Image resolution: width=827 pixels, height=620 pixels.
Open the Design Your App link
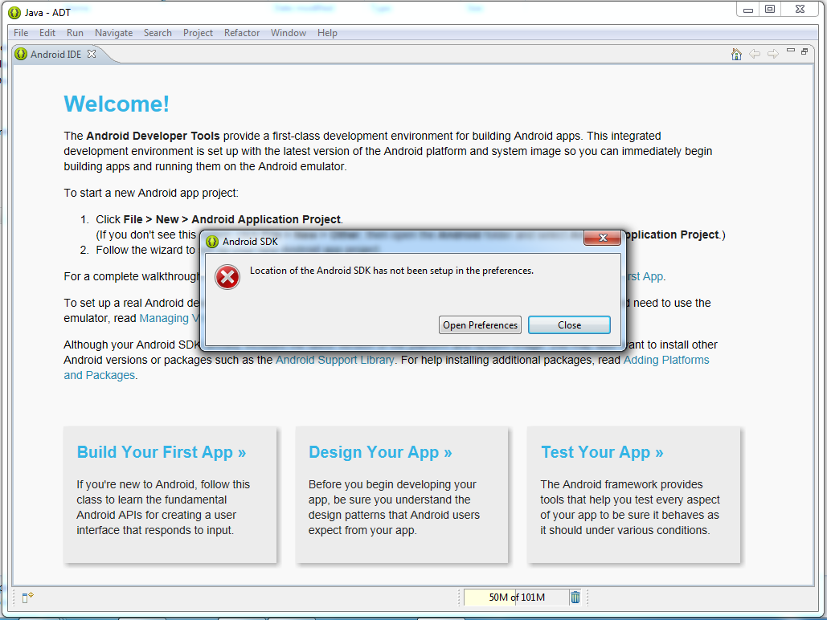tap(380, 452)
